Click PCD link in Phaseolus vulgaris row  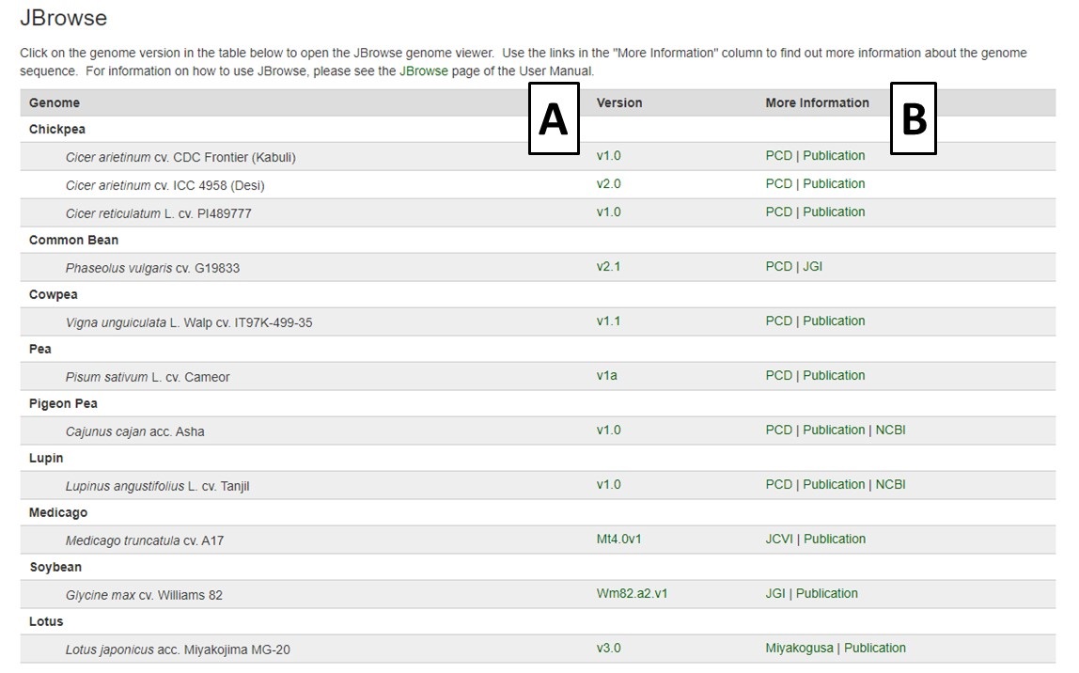779,266
